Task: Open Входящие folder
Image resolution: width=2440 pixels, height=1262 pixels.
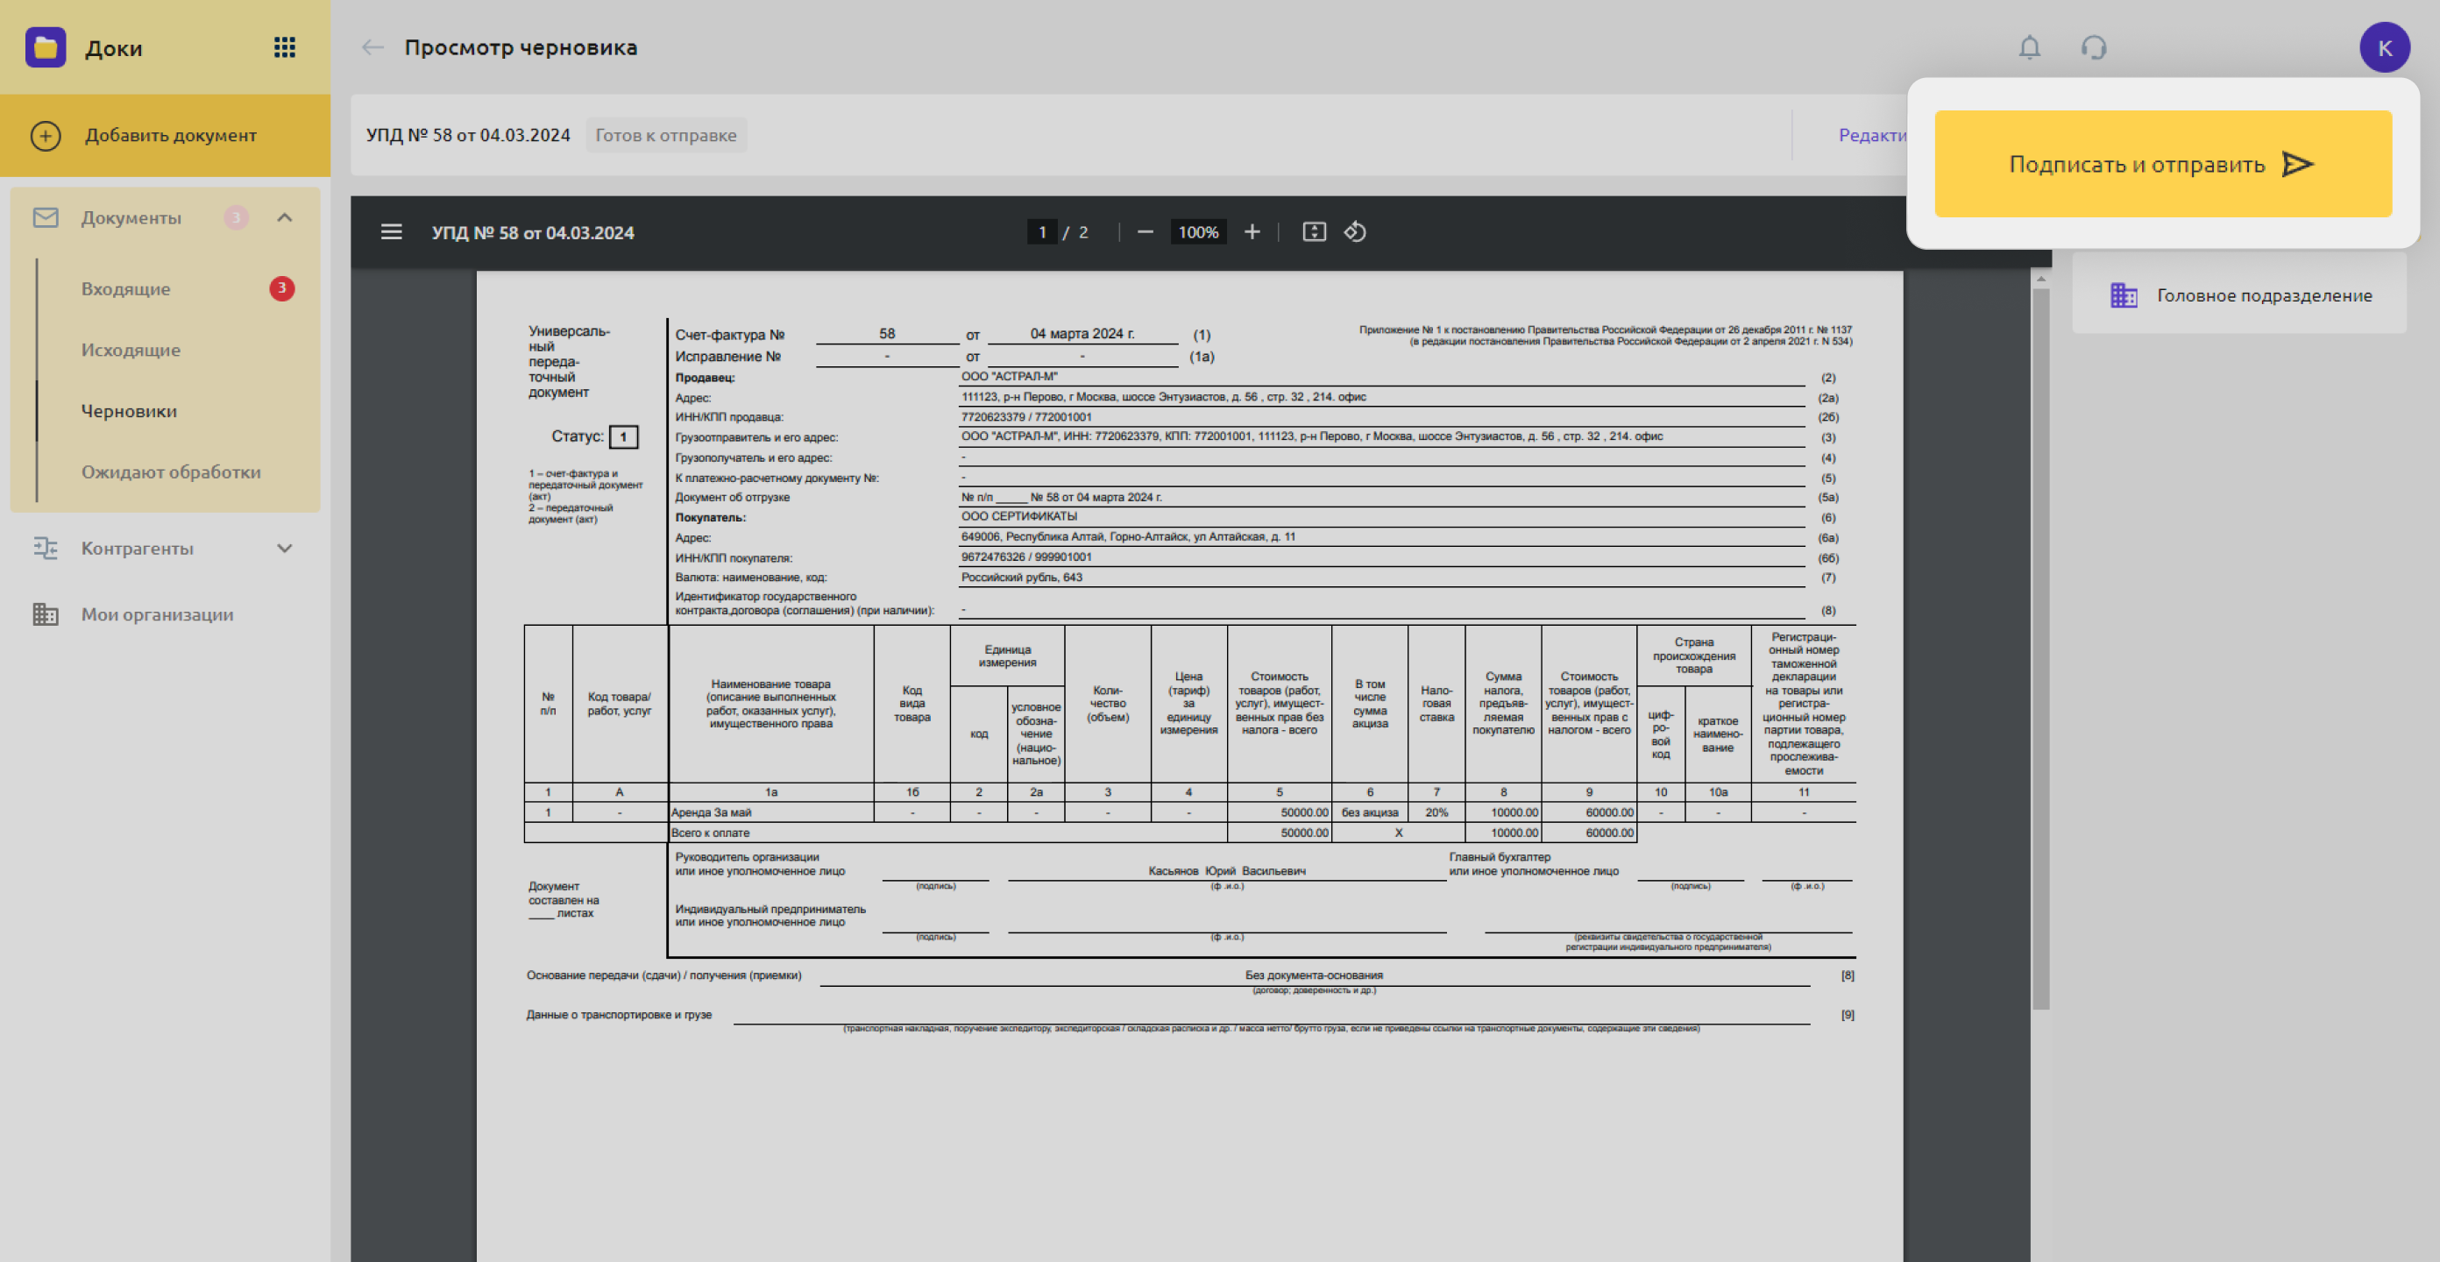Action: click(x=126, y=289)
